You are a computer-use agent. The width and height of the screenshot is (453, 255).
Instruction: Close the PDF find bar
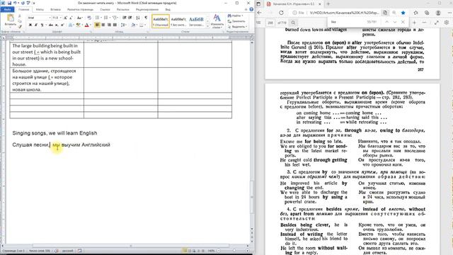pyautogui.click(x=403, y=22)
